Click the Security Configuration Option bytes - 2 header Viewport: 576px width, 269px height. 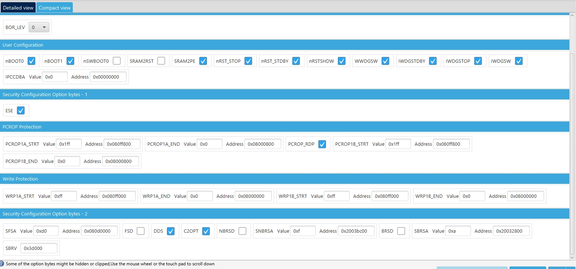tap(285, 214)
